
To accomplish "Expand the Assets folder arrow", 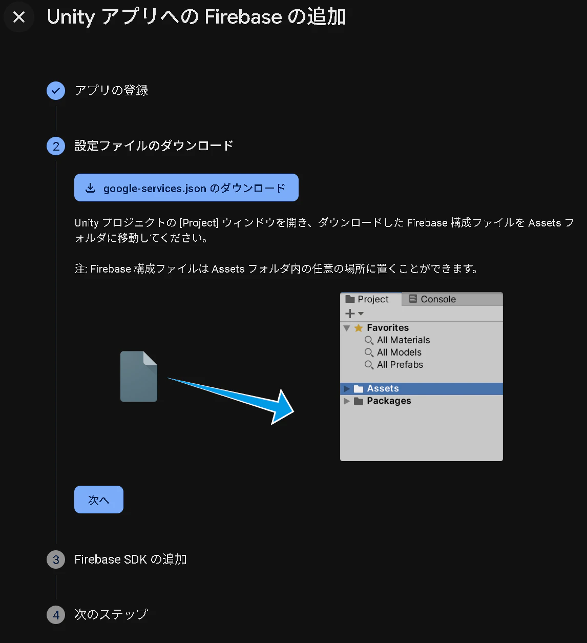I will pyautogui.click(x=347, y=389).
